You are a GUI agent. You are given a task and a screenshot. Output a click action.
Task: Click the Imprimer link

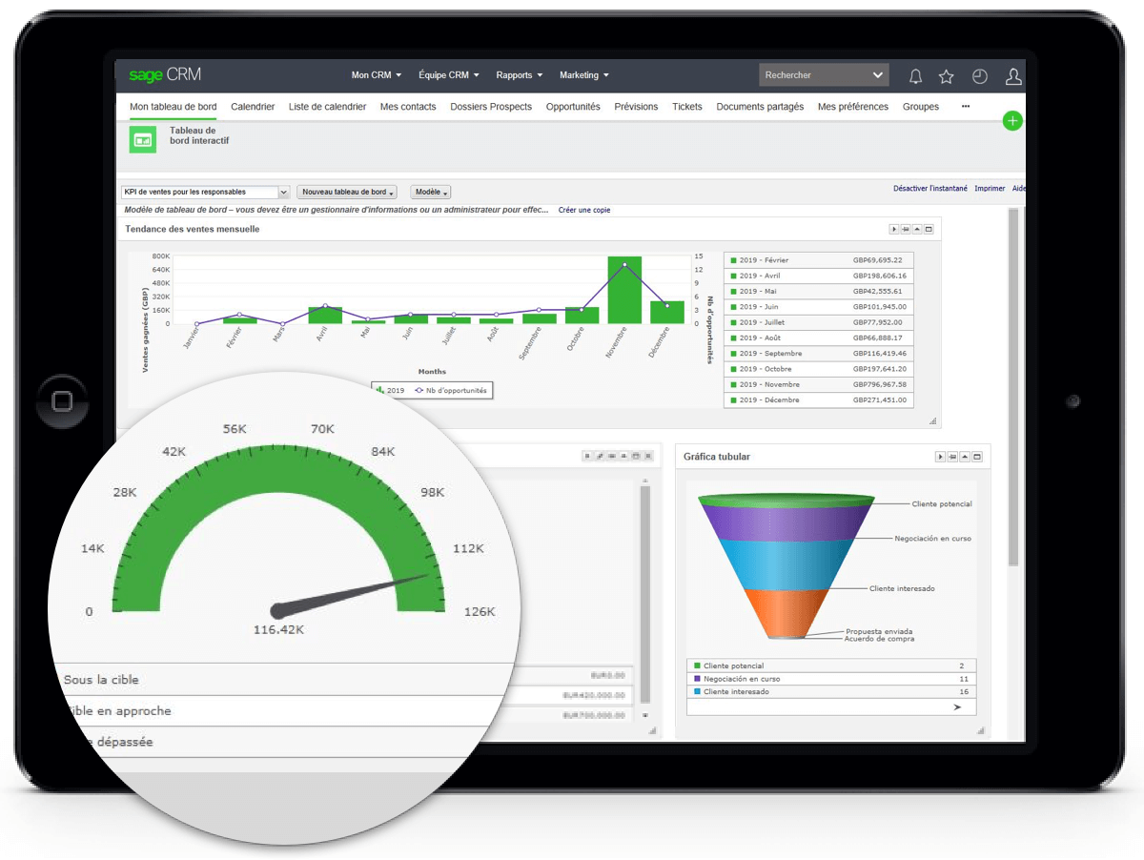point(990,189)
